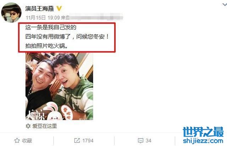The width and height of the screenshot is (227, 146).
Task: Open the shijiezz.com website link
Action: [203, 141]
